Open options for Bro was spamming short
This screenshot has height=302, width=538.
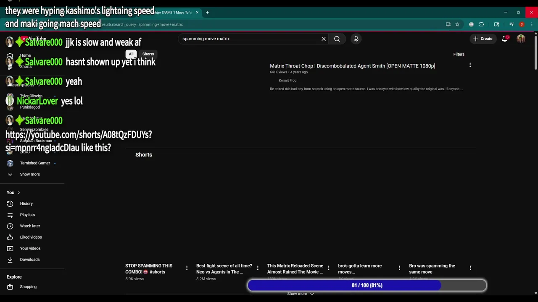470,268
